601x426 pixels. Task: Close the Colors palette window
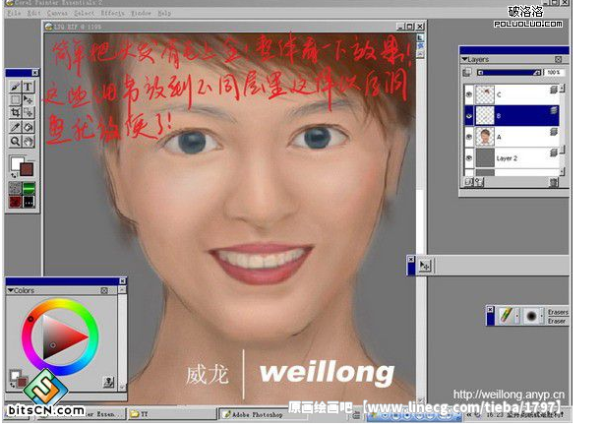[x=122, y=281]
